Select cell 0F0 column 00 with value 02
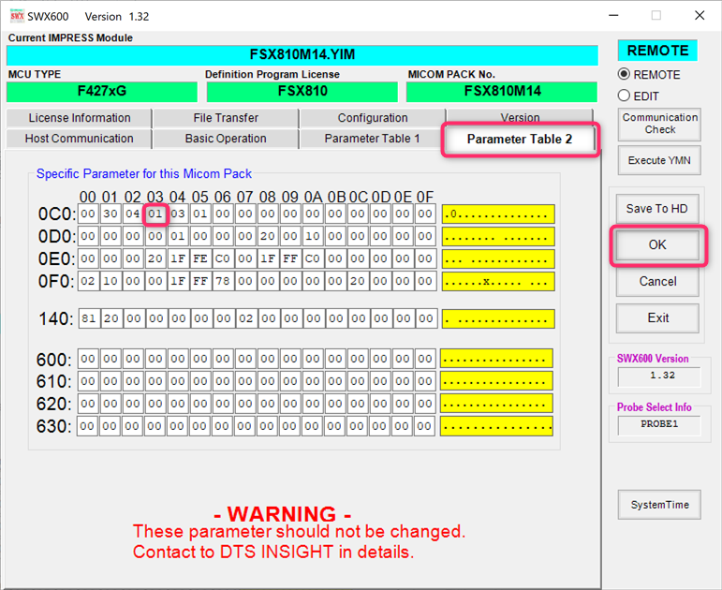Image resolution: width=722 pixels, height=590 pixels. 88,281
